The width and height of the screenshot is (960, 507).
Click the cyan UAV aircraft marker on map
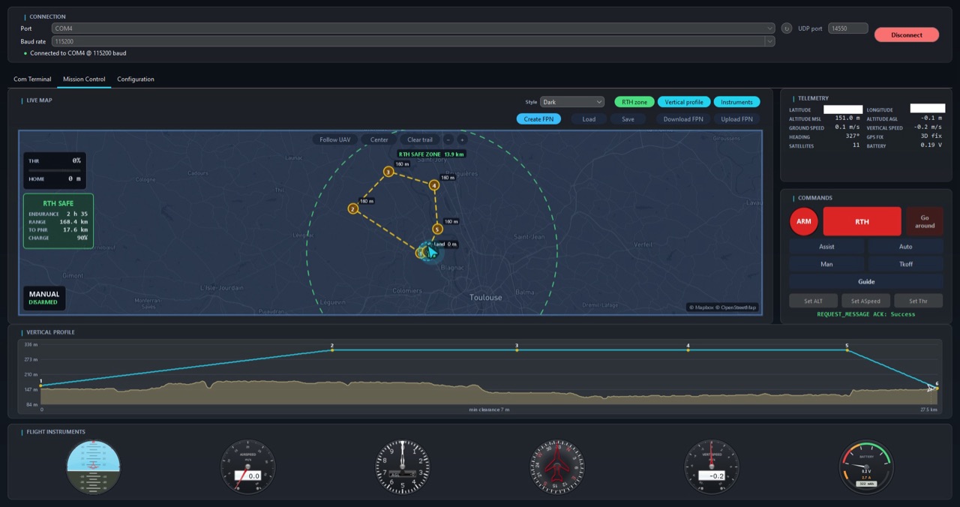click(x=431, y=253)
